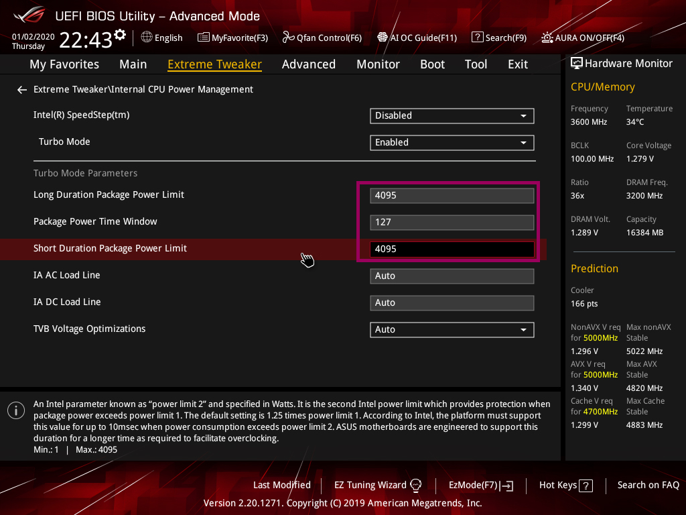Click the 1.279 V core voltage value

[640, 159]
